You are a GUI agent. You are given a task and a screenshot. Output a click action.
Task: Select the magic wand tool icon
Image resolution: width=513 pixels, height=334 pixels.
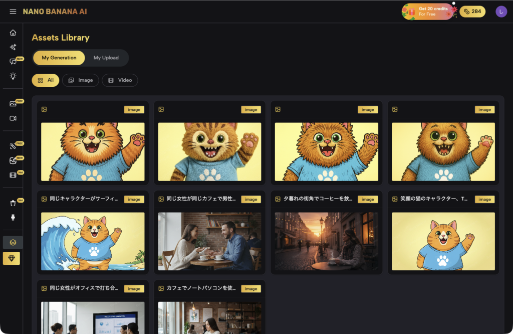[x=13, y=146]
